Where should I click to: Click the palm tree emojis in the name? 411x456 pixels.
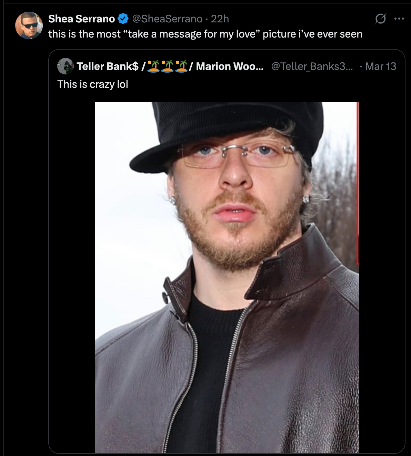(167, 66)
